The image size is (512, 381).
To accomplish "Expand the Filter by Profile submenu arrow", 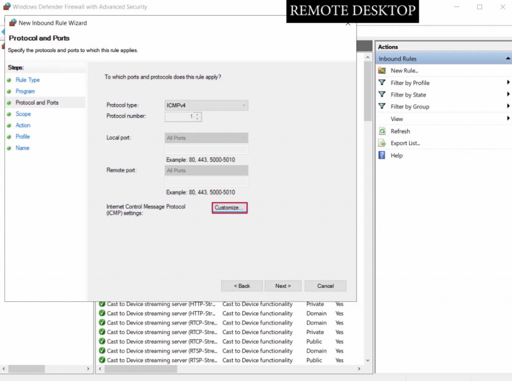I will (508, 82).
